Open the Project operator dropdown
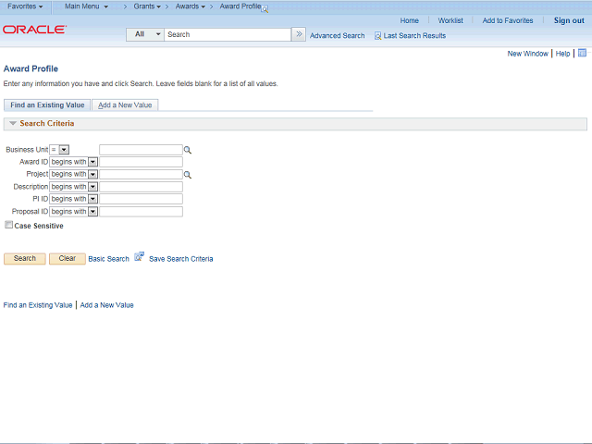The height and width of the screenshot is (444, 592). point(74,174)
